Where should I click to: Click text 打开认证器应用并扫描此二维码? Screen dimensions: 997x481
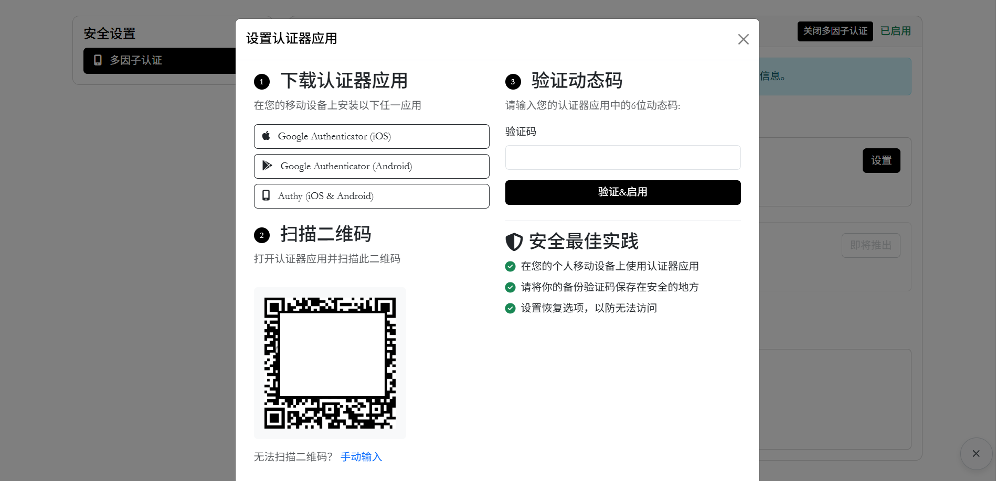(327, 259)
